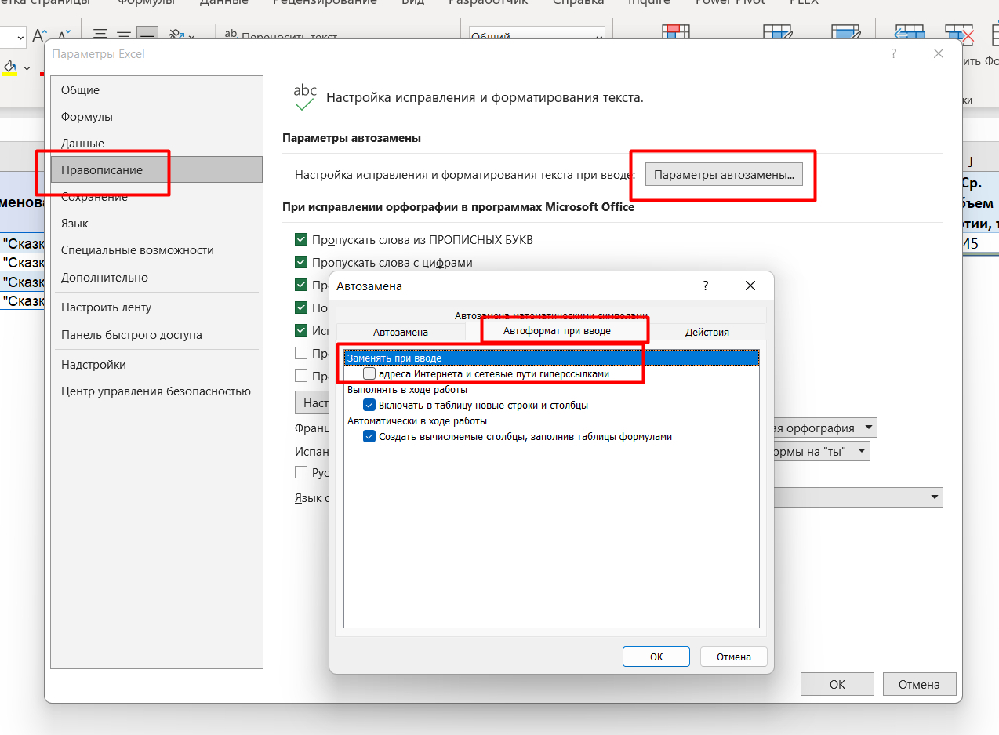Uncheck Включать в таблицу новые строки и столбцы
999x735 pixels.
[x=369, y=405]
